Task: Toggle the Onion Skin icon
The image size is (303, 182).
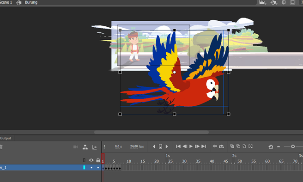Action: (232, 146)
